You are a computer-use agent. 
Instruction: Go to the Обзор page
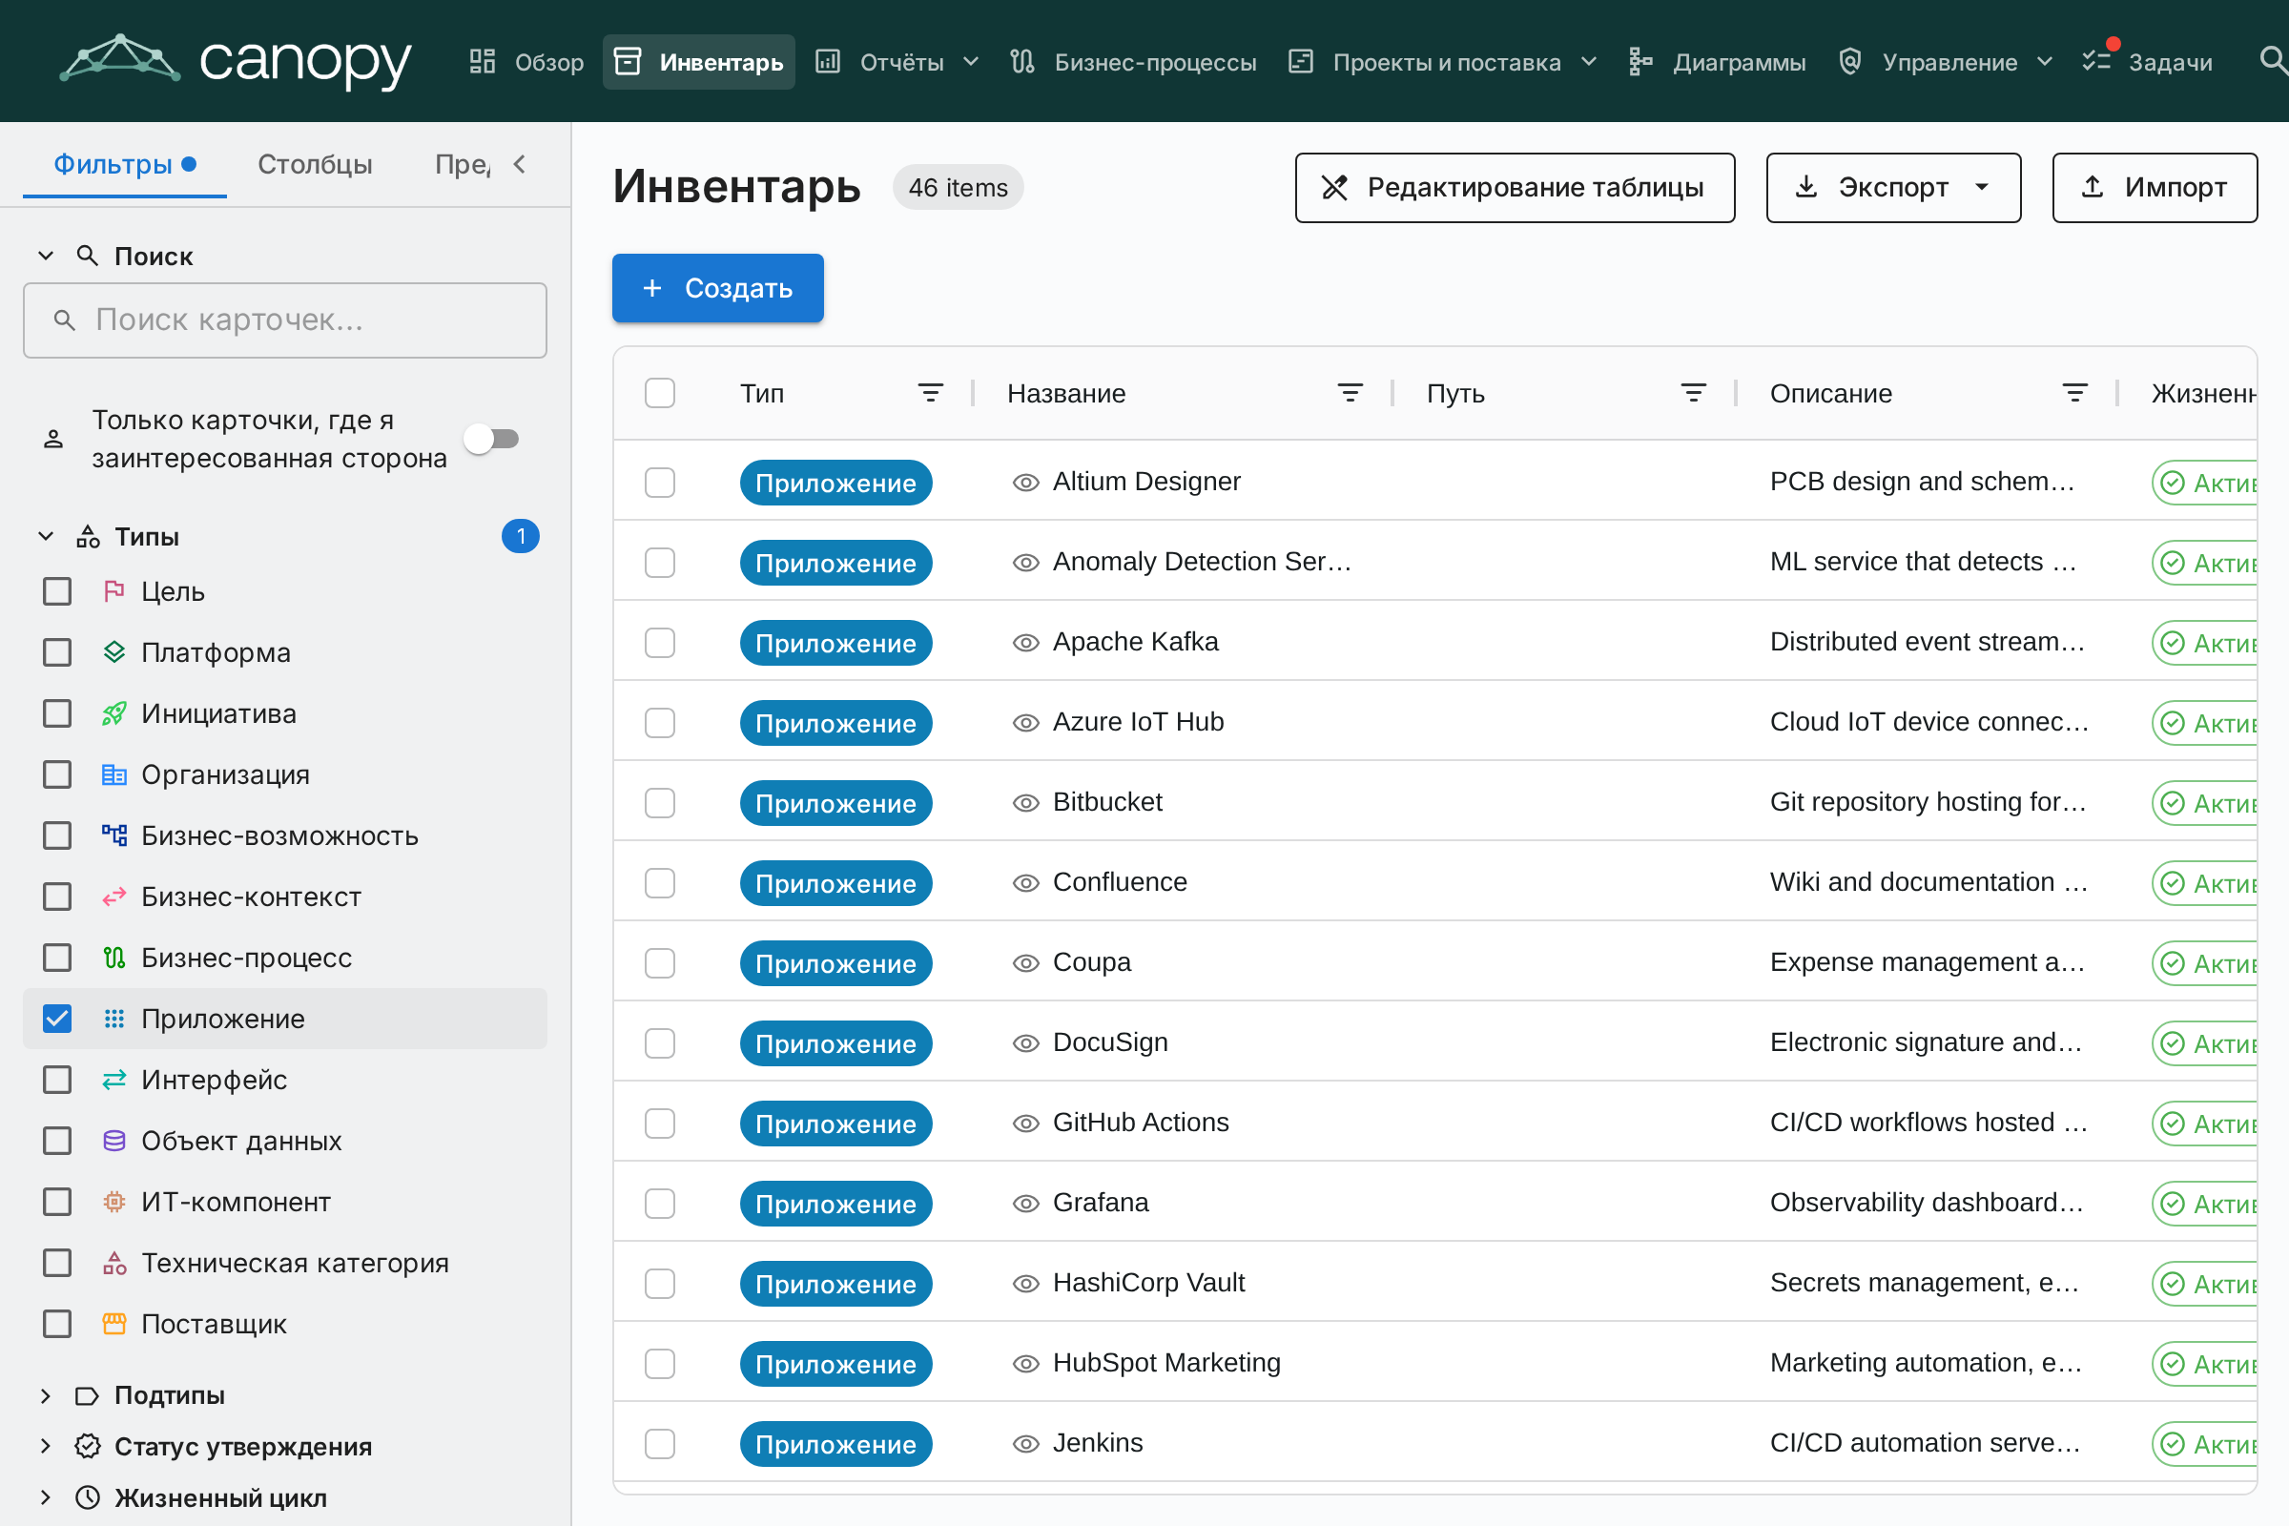(526, 62)
